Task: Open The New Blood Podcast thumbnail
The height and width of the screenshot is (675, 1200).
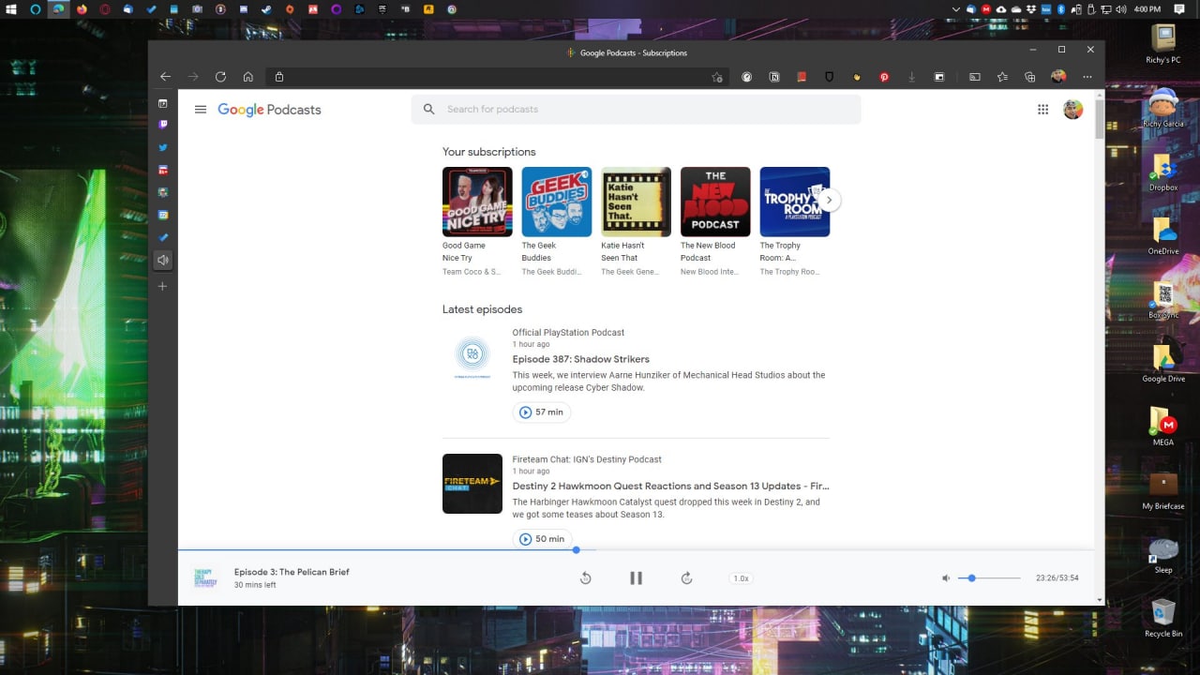Action: [x=715, y=202]
